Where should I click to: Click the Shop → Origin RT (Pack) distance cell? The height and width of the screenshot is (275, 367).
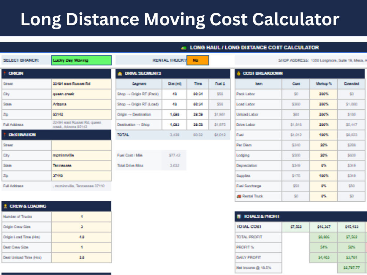pos(175,94)
